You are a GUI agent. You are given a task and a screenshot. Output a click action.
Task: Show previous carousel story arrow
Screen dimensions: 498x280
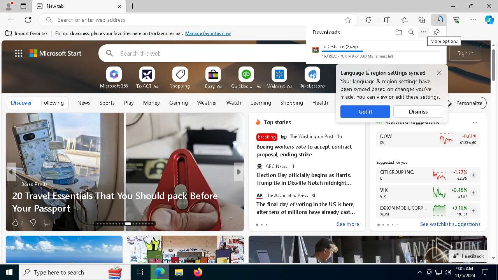(11, 172)
